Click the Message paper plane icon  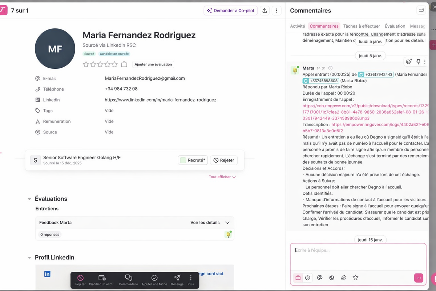pos(177,278)
